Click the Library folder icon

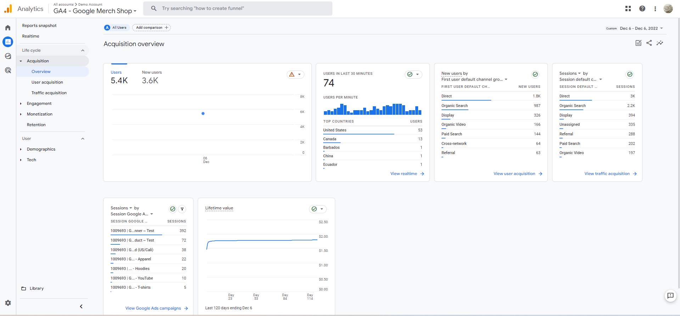(x=24, y=288)
